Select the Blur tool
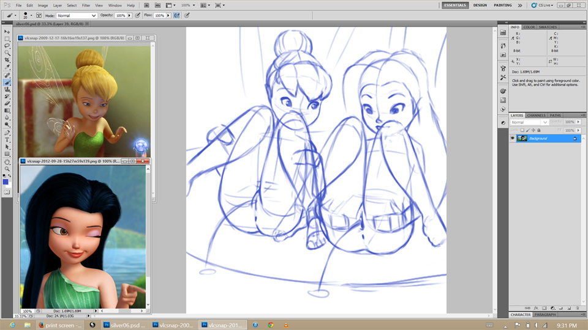Screen dimensions: 588x330 [x=7, y=118]
